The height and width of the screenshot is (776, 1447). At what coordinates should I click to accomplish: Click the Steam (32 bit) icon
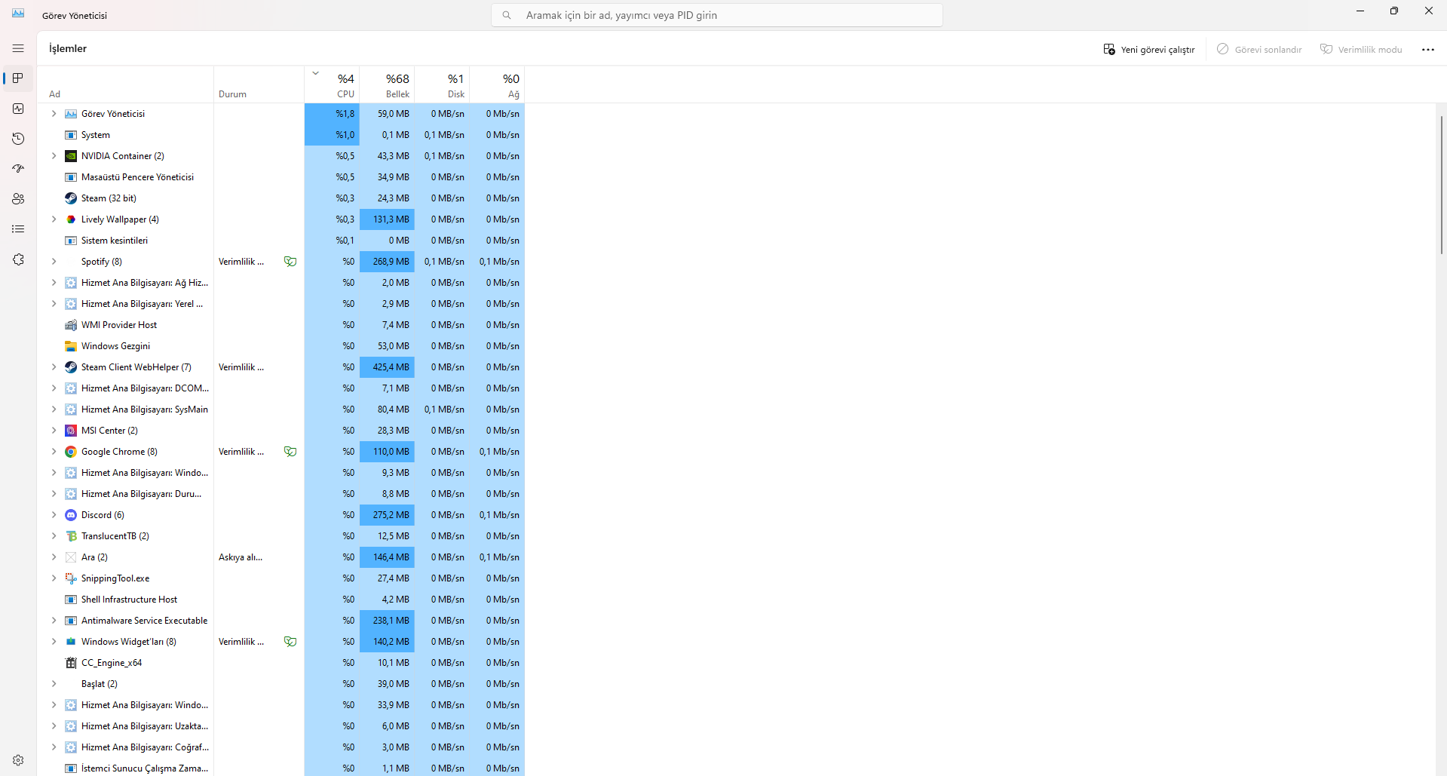click(71, 198)
